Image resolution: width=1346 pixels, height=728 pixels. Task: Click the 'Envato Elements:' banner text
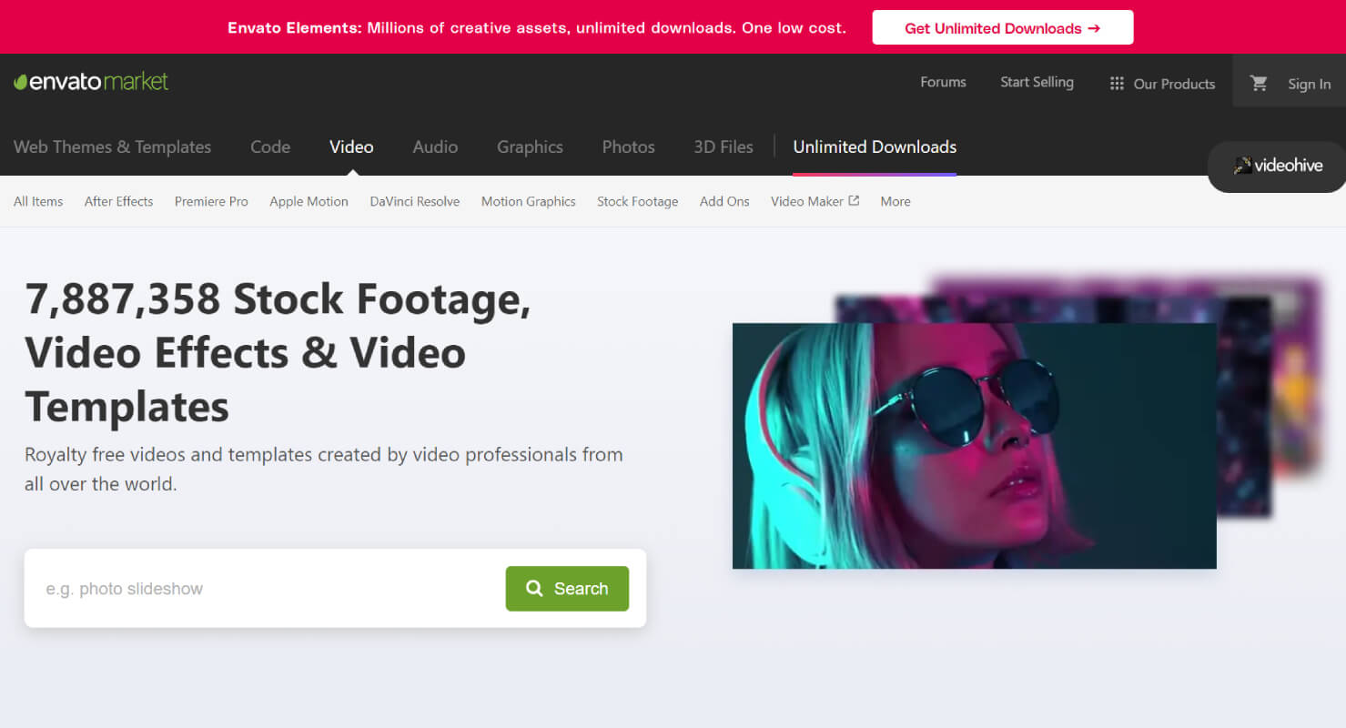click(295, 28)
